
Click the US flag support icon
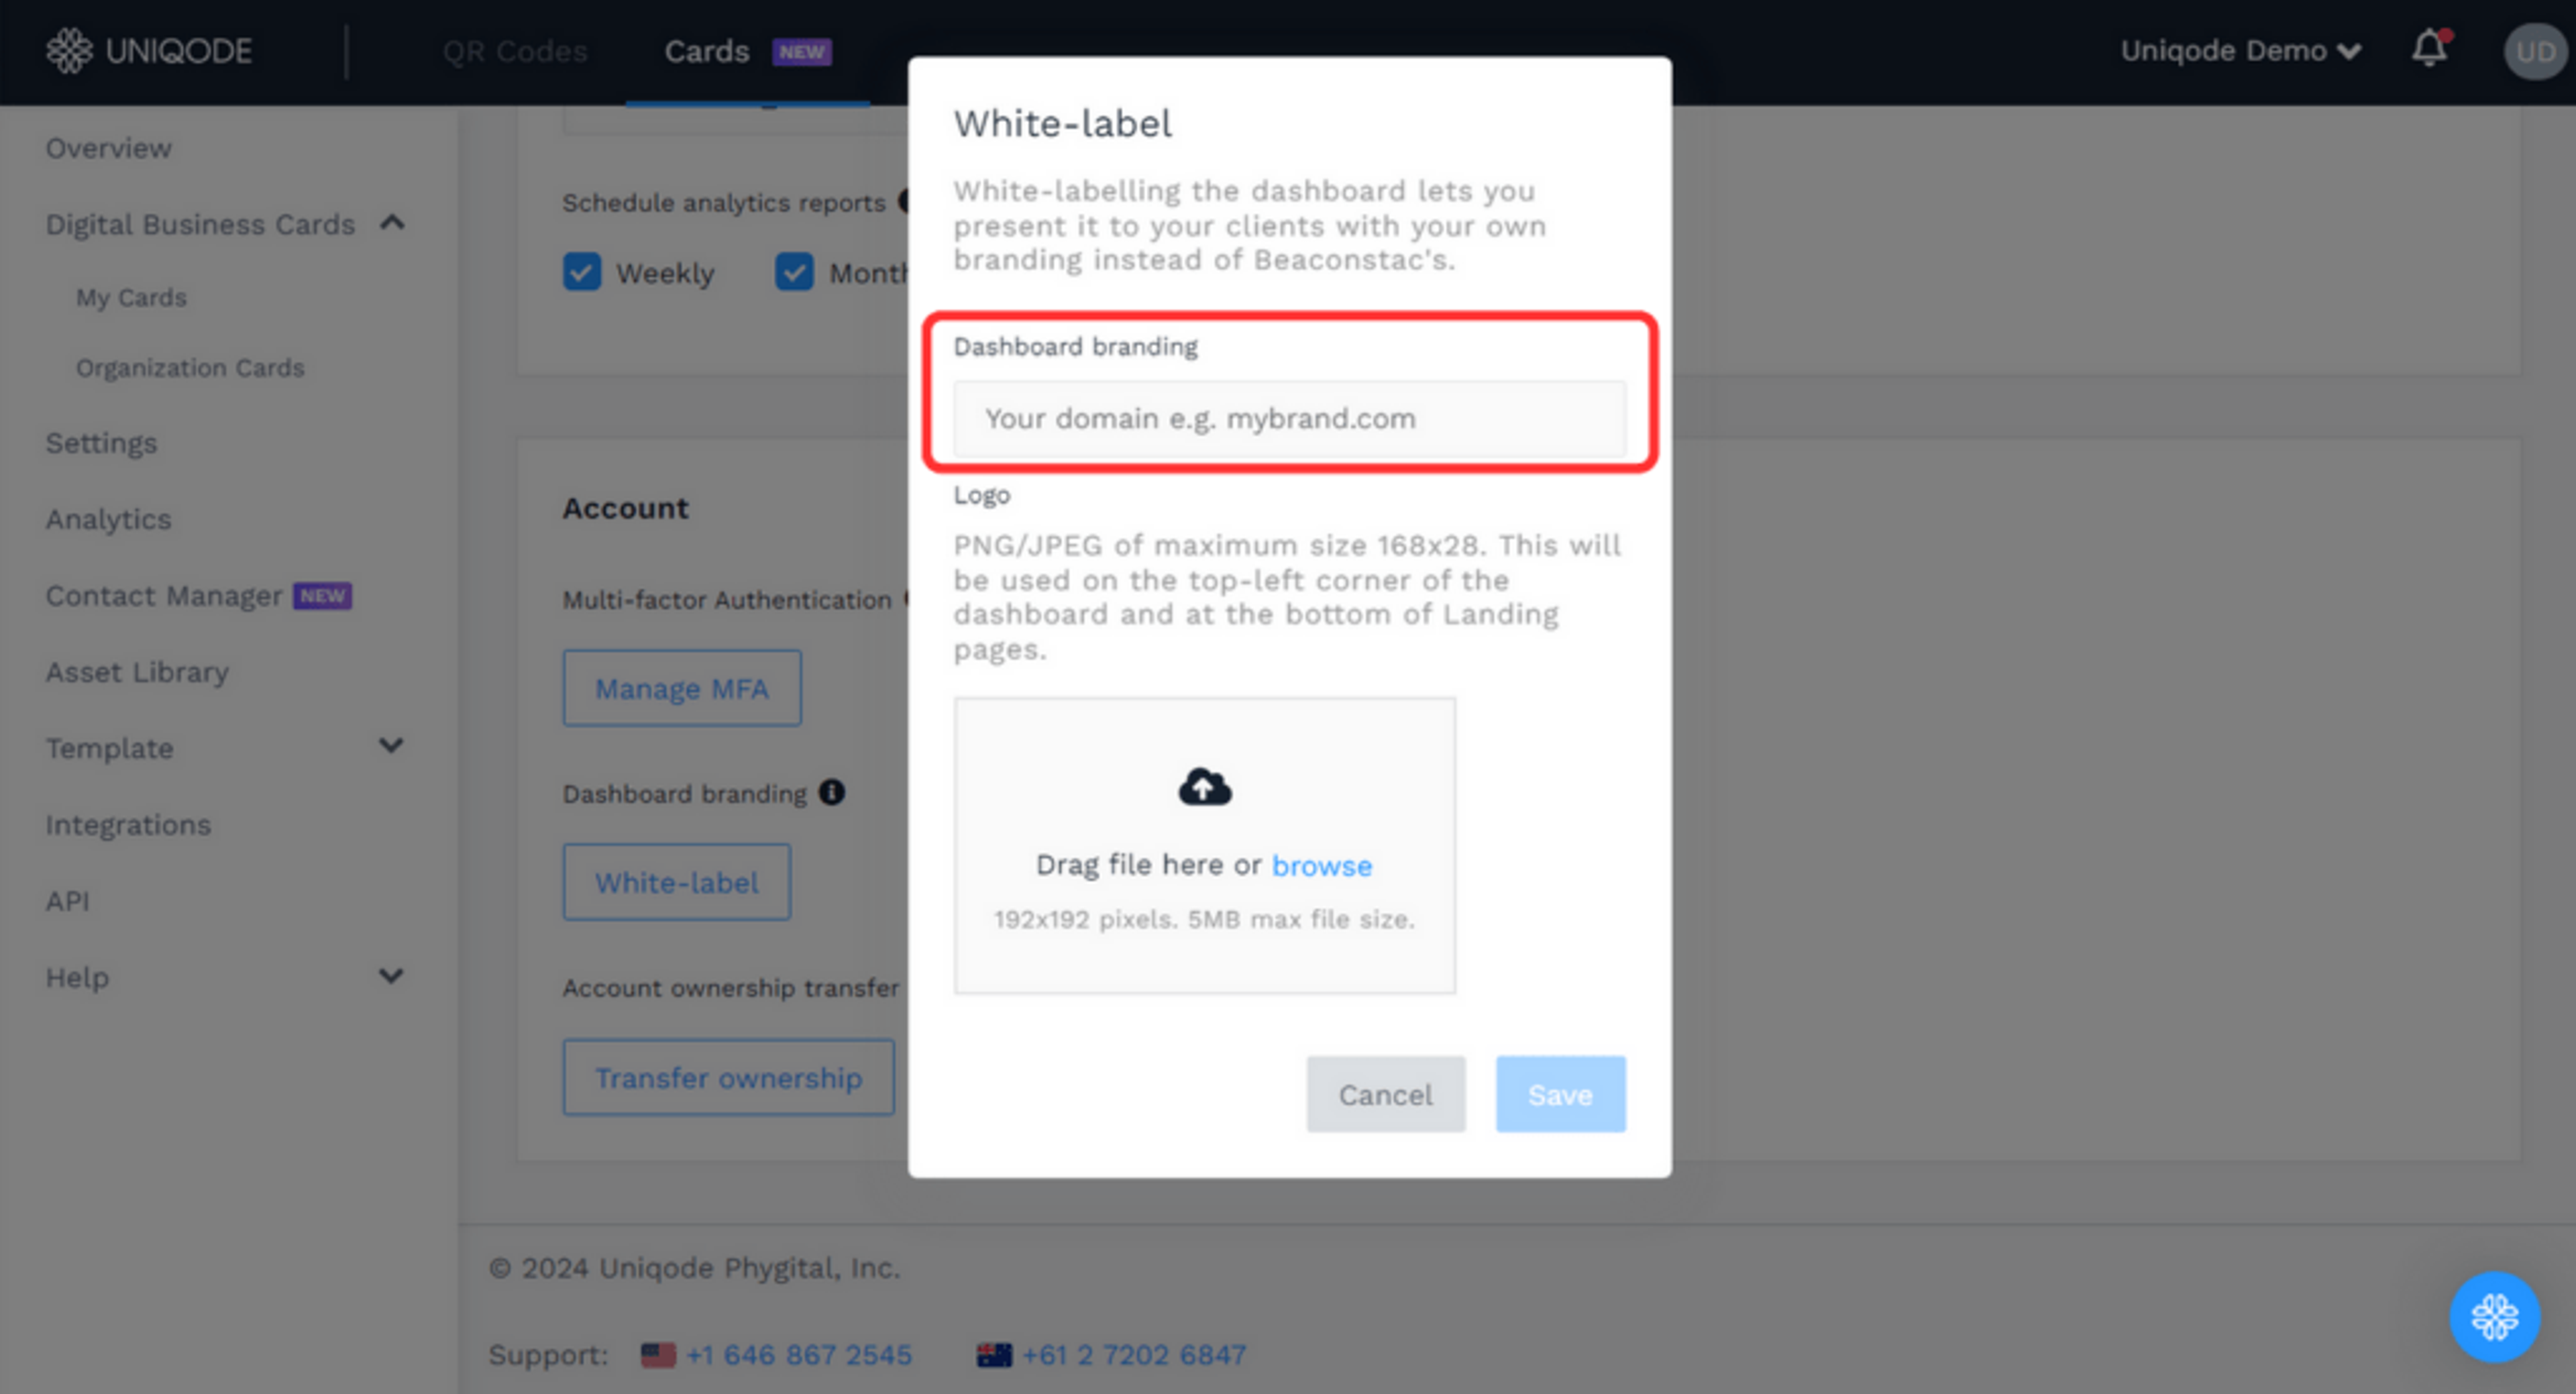click(x=658, y=1355)
